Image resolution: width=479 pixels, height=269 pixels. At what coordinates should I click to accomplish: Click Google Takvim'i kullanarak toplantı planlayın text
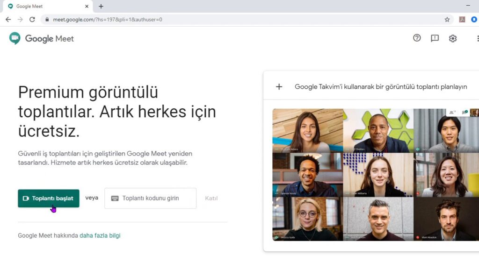381,86
